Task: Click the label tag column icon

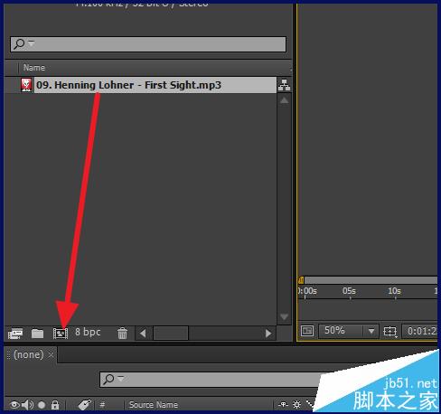Action: (85, 405)
